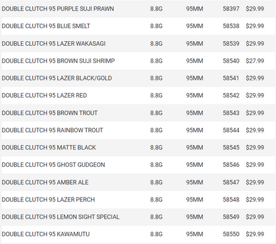
Task: Click product code 58397
Action: 231,9
